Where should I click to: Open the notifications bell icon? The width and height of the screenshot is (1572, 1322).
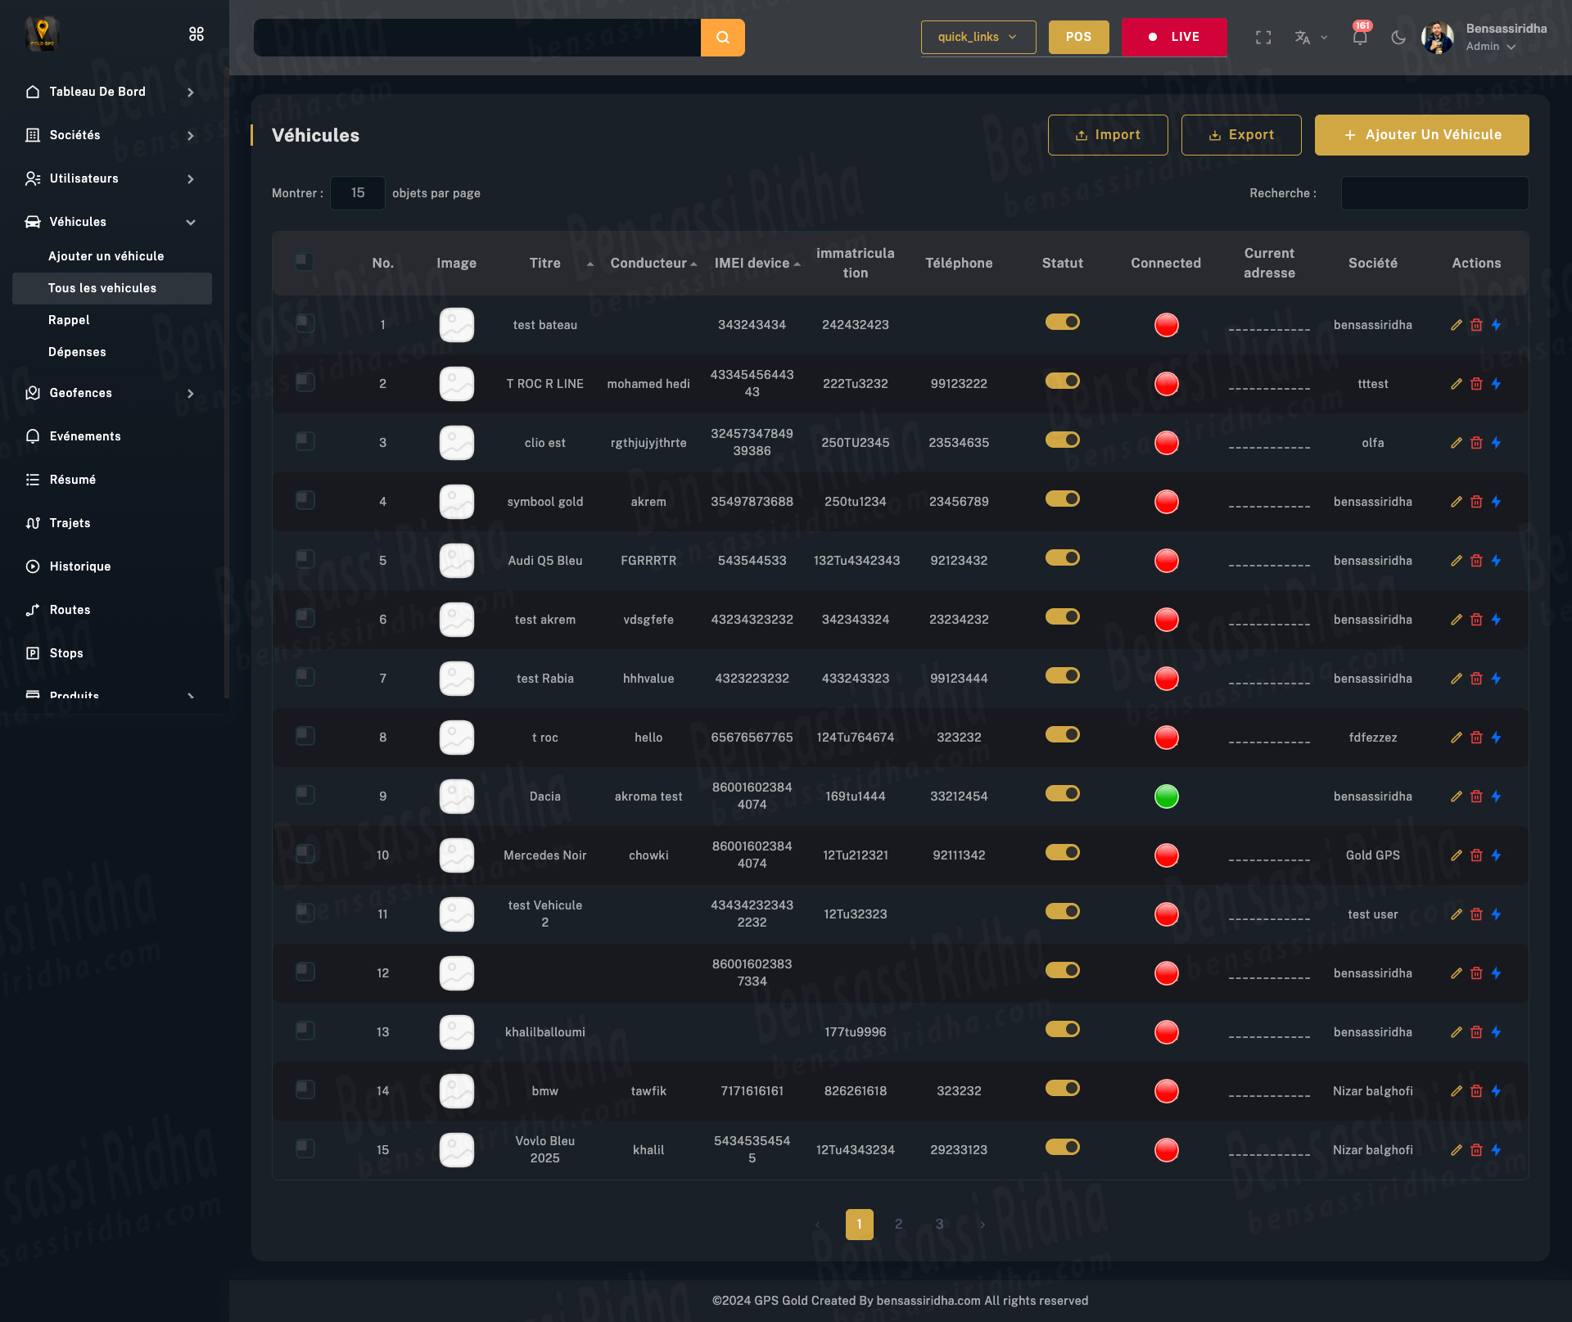tap(1360, 38)
